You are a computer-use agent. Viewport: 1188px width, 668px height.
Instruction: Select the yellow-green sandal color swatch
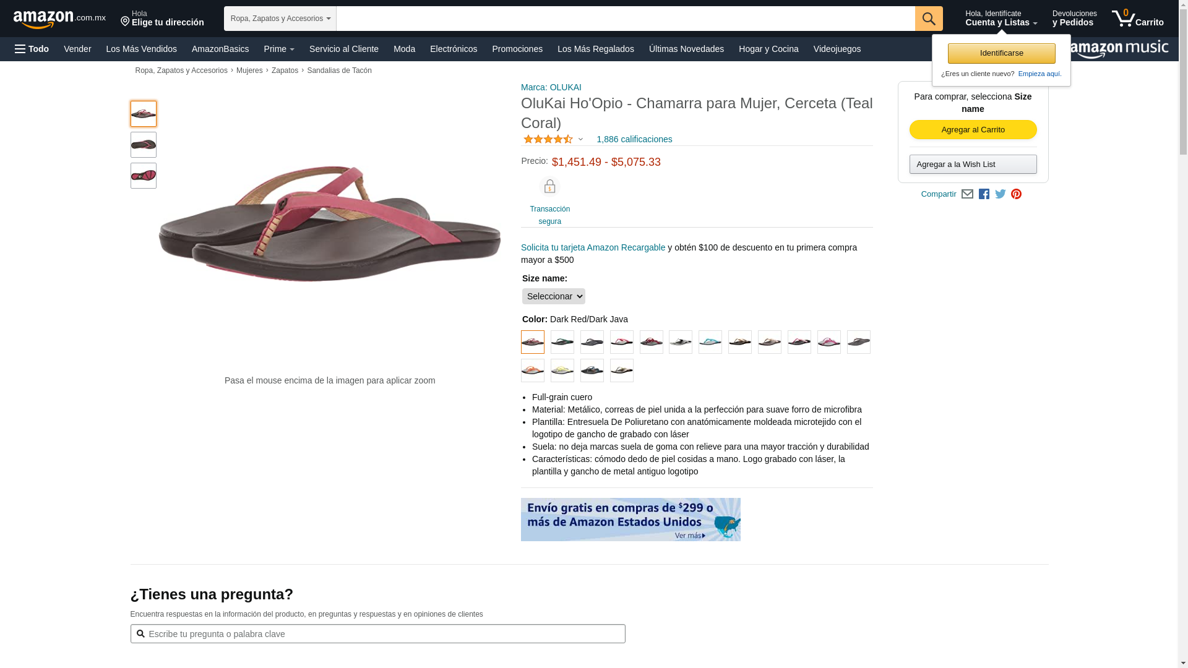coord(562,370)
